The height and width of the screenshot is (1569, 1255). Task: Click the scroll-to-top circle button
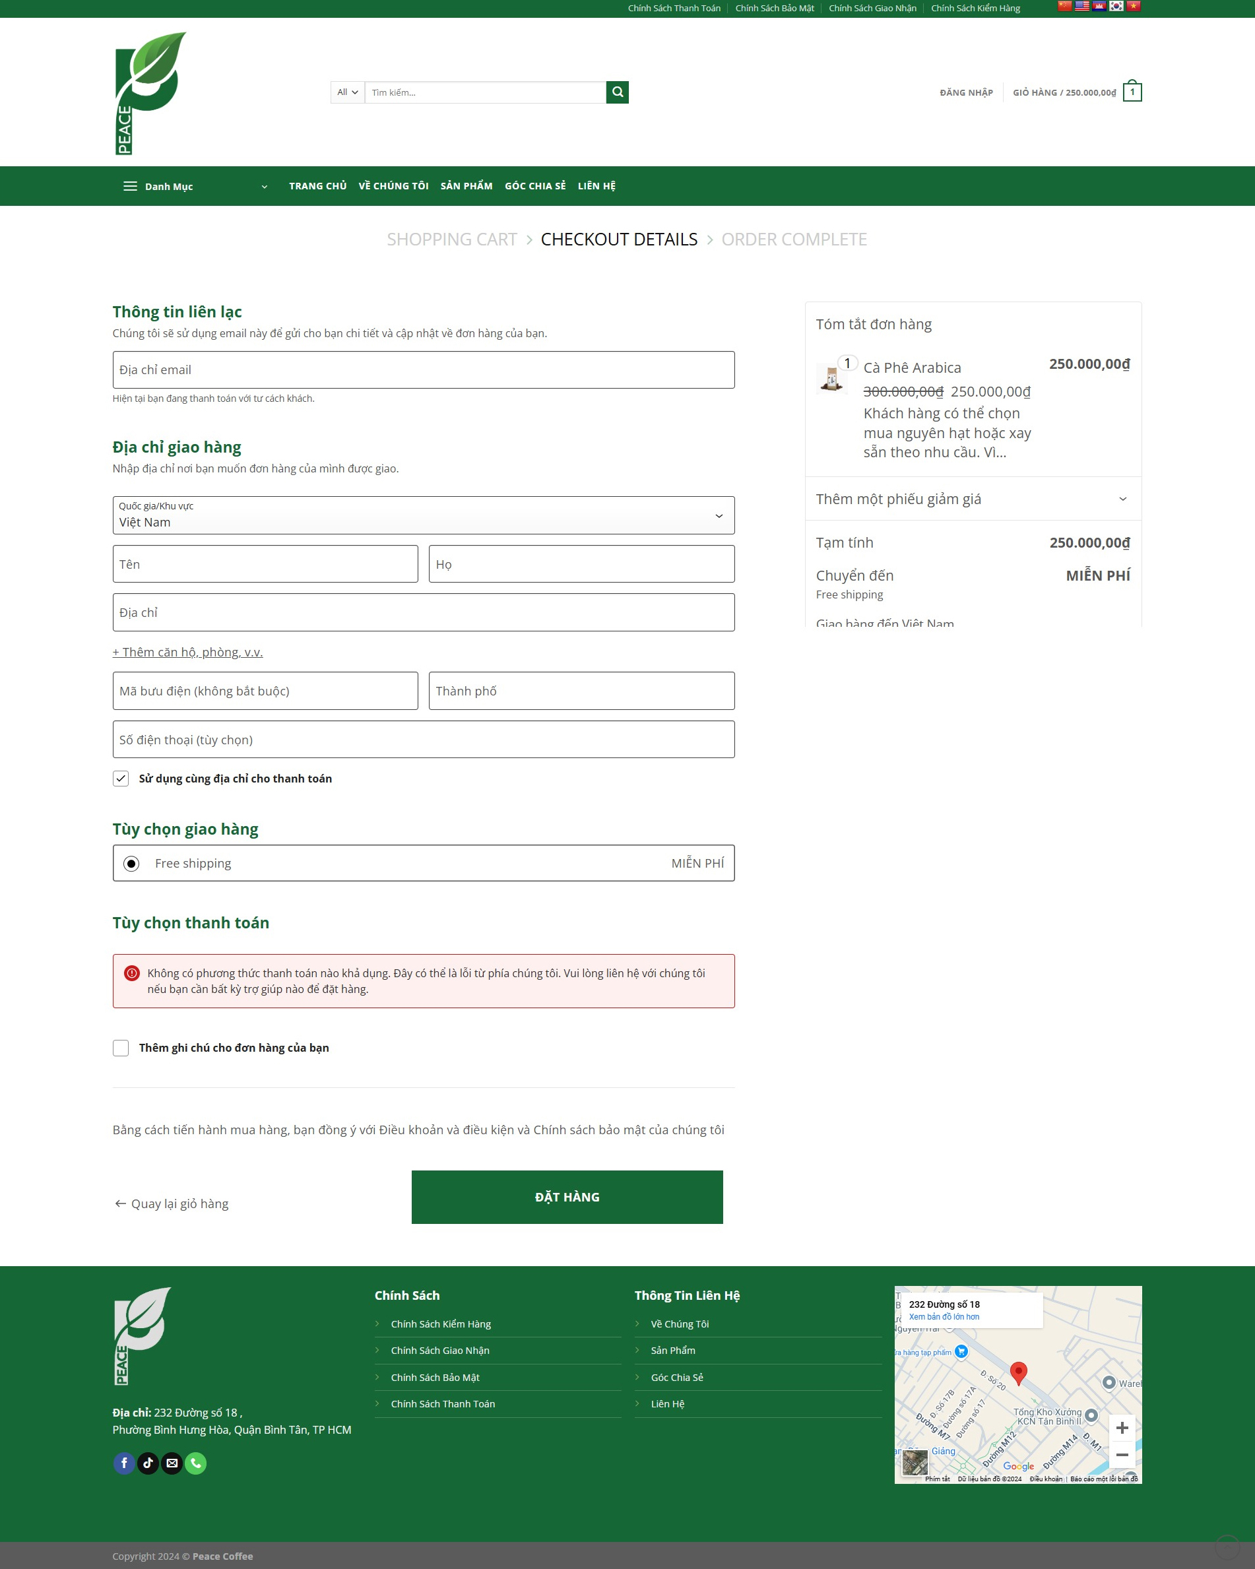tap(1227, 1547)
